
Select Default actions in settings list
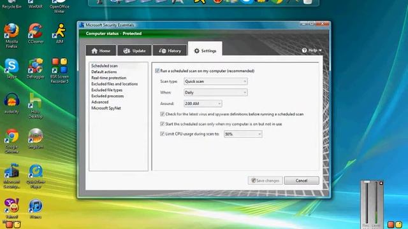click(x=104, y=72)
